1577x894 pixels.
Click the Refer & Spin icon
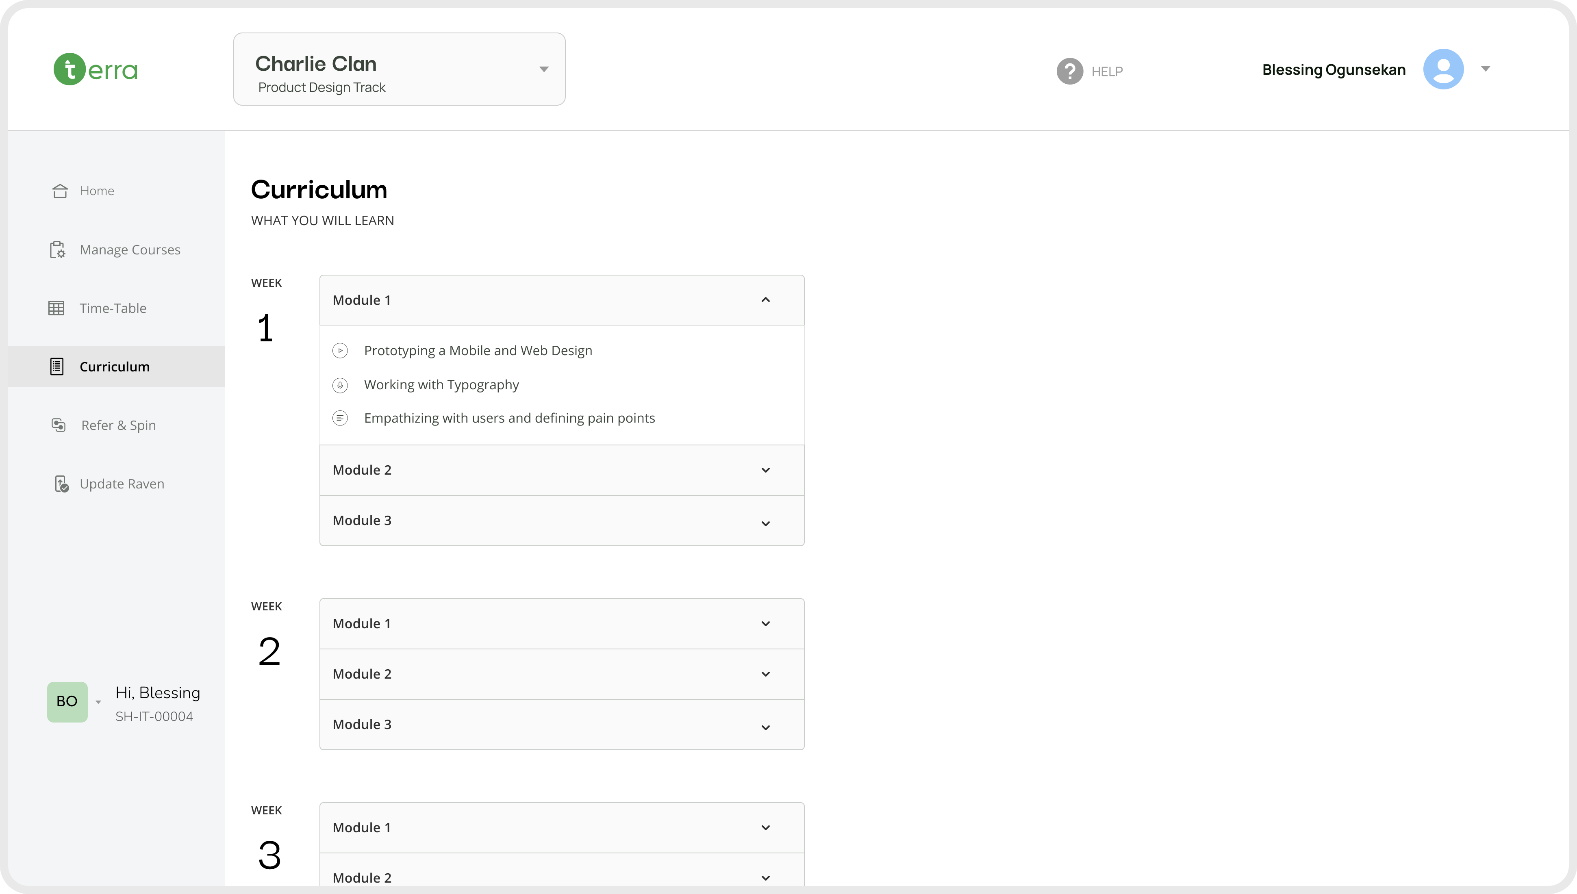point(59,425)
